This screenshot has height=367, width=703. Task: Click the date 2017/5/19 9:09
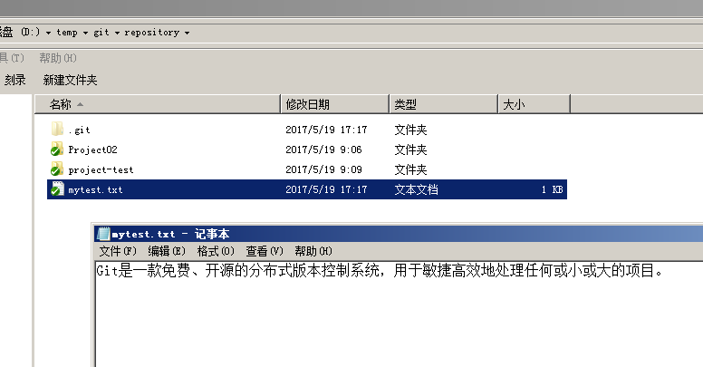tap(323, 169)
